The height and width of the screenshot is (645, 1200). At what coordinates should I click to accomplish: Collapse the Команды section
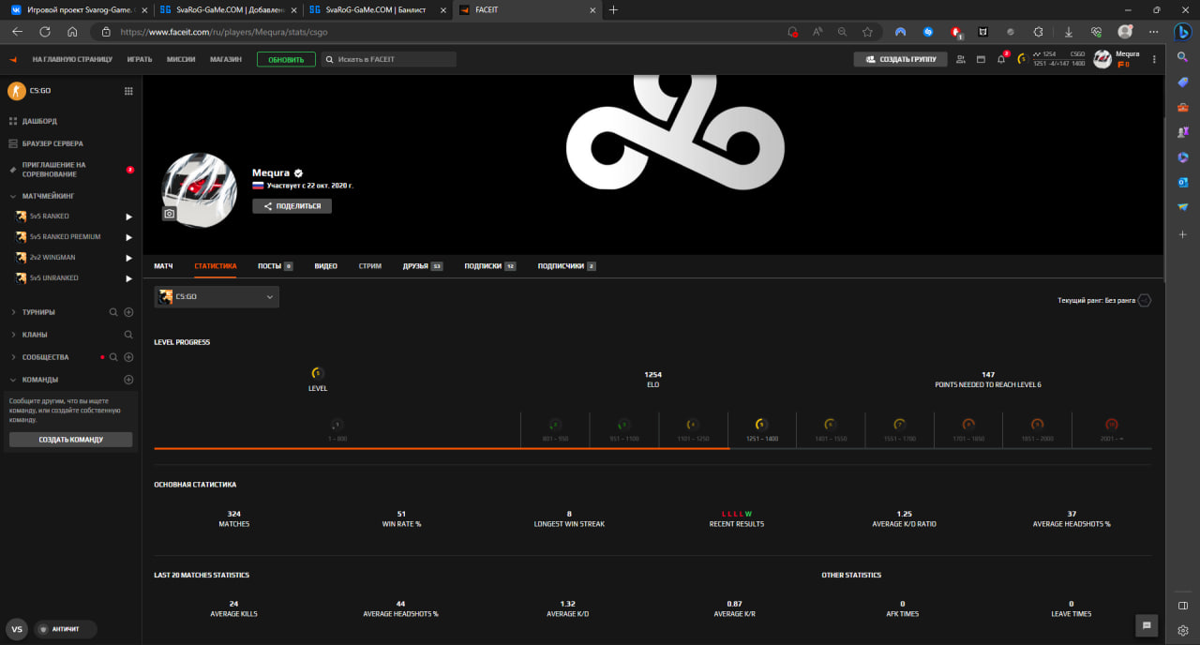pos(13,380)
